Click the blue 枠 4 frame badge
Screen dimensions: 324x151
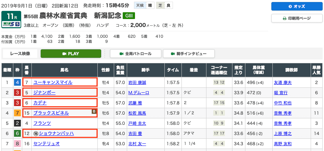(17, 83)
